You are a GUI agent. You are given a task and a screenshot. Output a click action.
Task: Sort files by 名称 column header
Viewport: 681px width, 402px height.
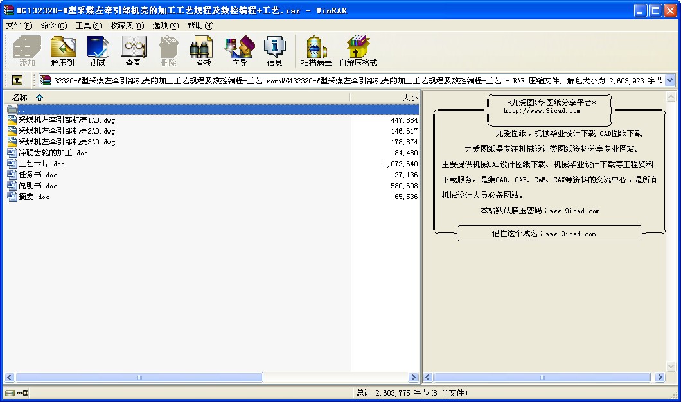(x=20, y=98)
